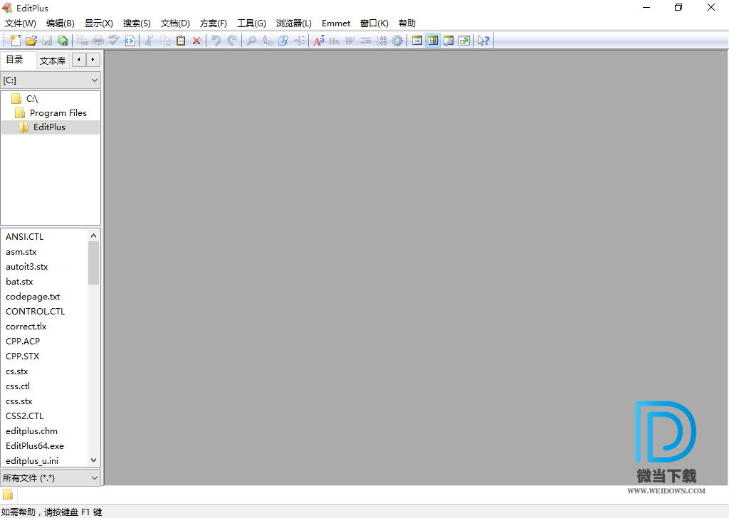Click the Undo arrow icon
This screenshot has height=518, width=729.
(x=216, y=41)
